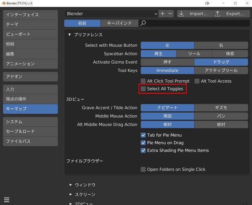Set Middle Mouse Action to パン

(x=221, y=116)
